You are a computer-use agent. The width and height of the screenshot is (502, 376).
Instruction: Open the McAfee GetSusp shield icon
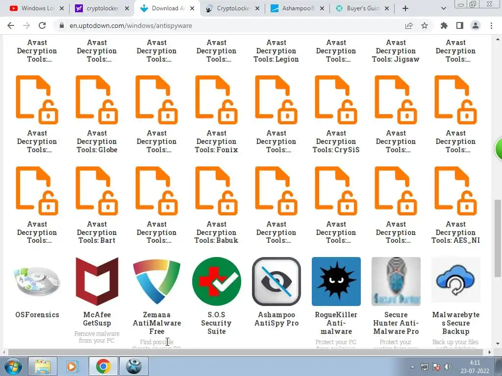(97, 282)
